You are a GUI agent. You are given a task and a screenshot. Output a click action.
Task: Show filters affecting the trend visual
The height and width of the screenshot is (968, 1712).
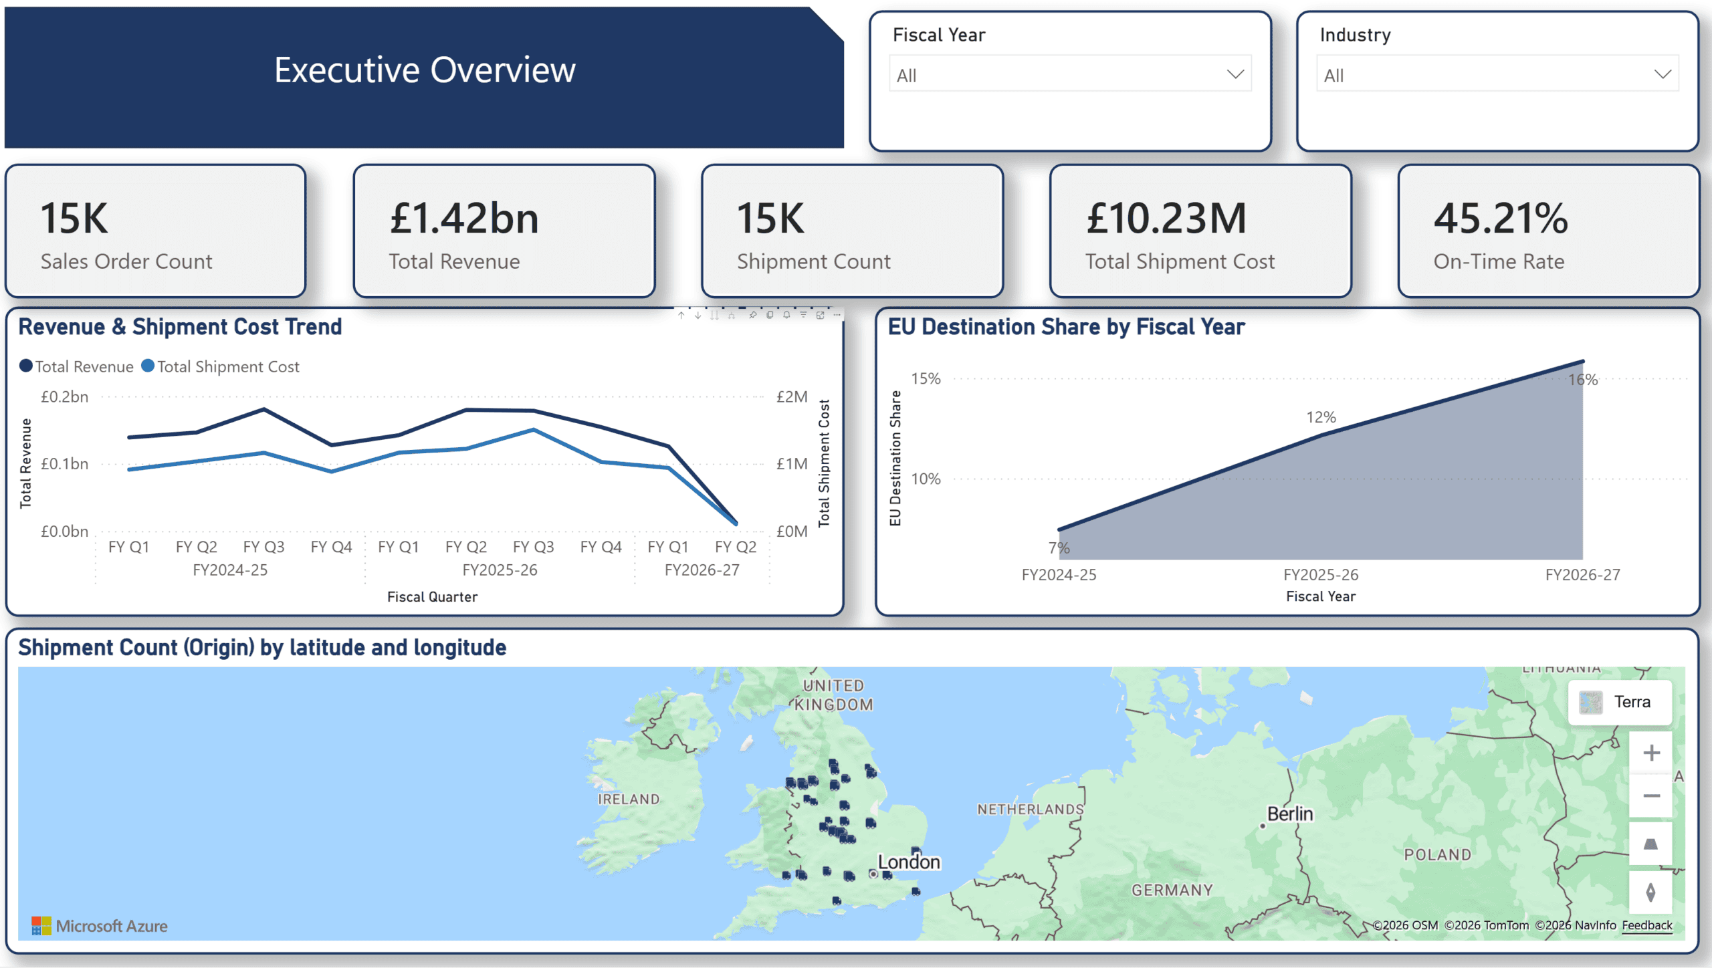point(803,315)
